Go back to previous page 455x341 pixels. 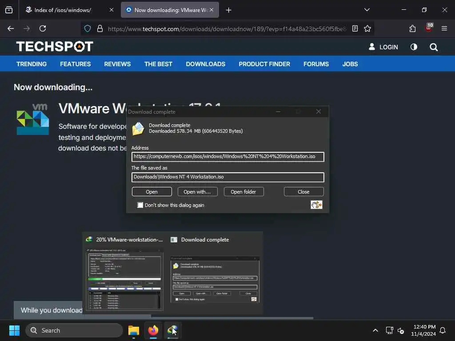click(x=11, y=28)
